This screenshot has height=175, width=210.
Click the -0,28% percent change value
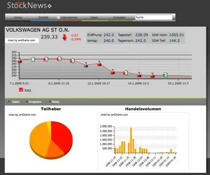point(76,39)
